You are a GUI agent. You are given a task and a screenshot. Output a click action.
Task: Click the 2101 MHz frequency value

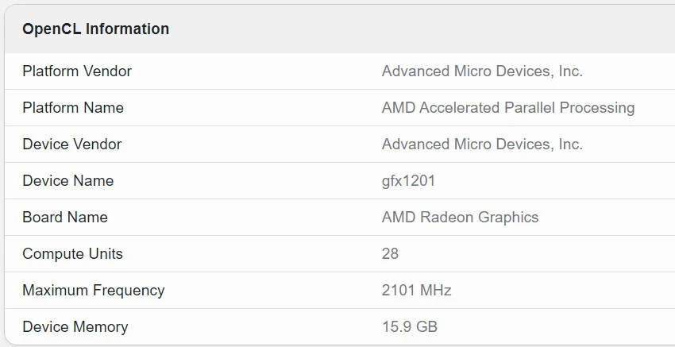click(416, 291)
